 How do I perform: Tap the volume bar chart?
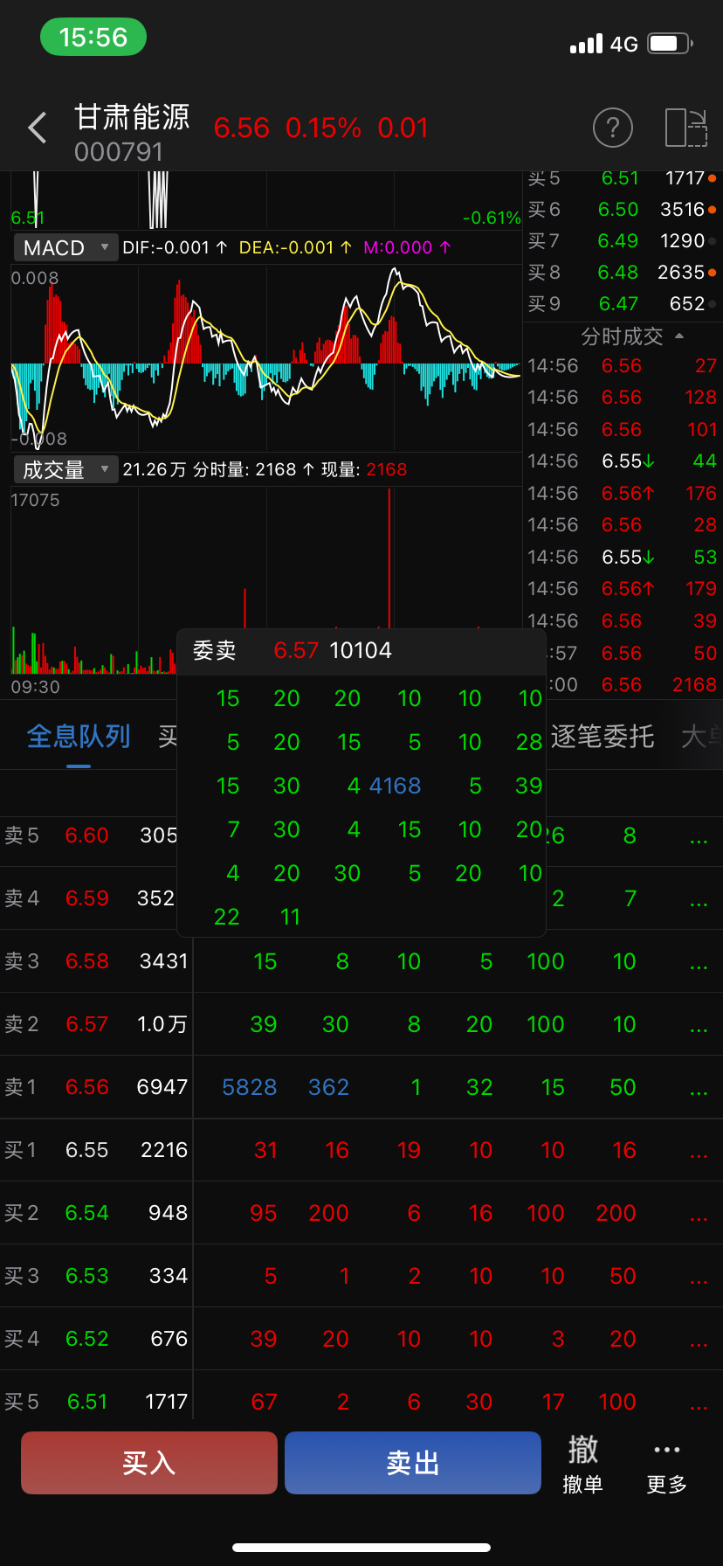265,580
